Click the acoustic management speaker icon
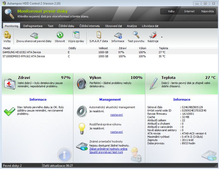This screenshot has width=219, height=169. pyautogui.click(x=82, y=111)
